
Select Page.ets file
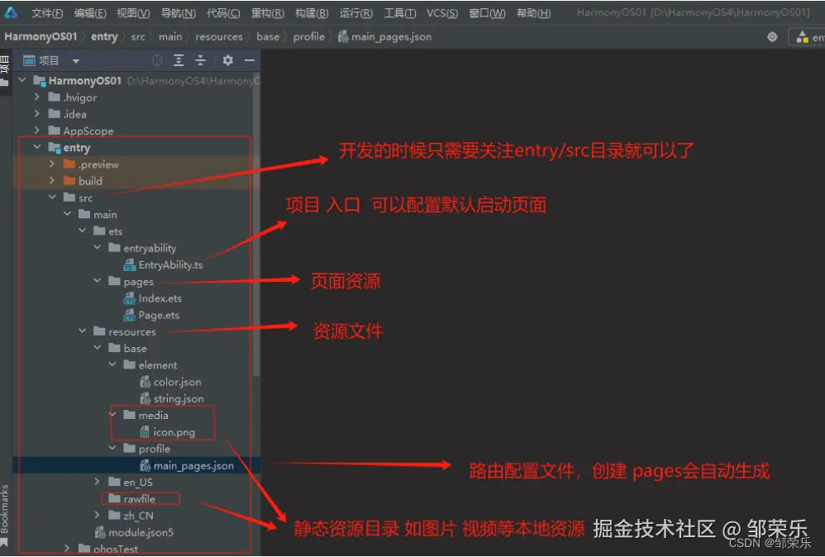click(151, 315)
